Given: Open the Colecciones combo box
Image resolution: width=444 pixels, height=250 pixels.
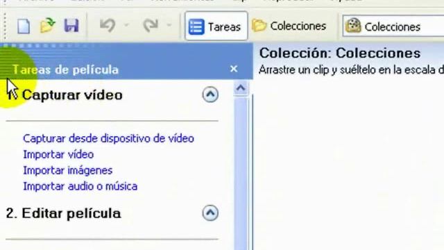Looking at the screenshot, I should [393, 26].
